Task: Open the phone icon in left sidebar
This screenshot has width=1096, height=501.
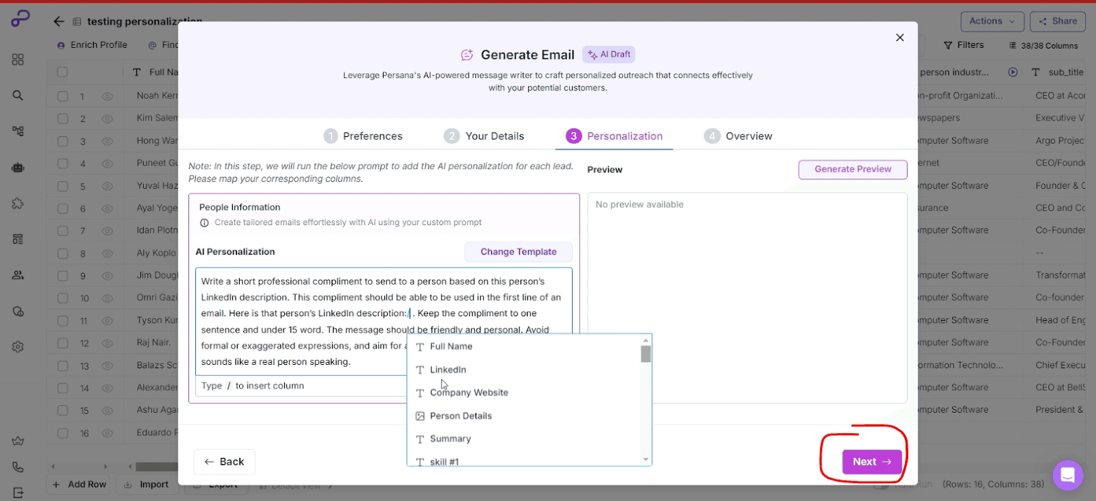Action: coord(18,467)
